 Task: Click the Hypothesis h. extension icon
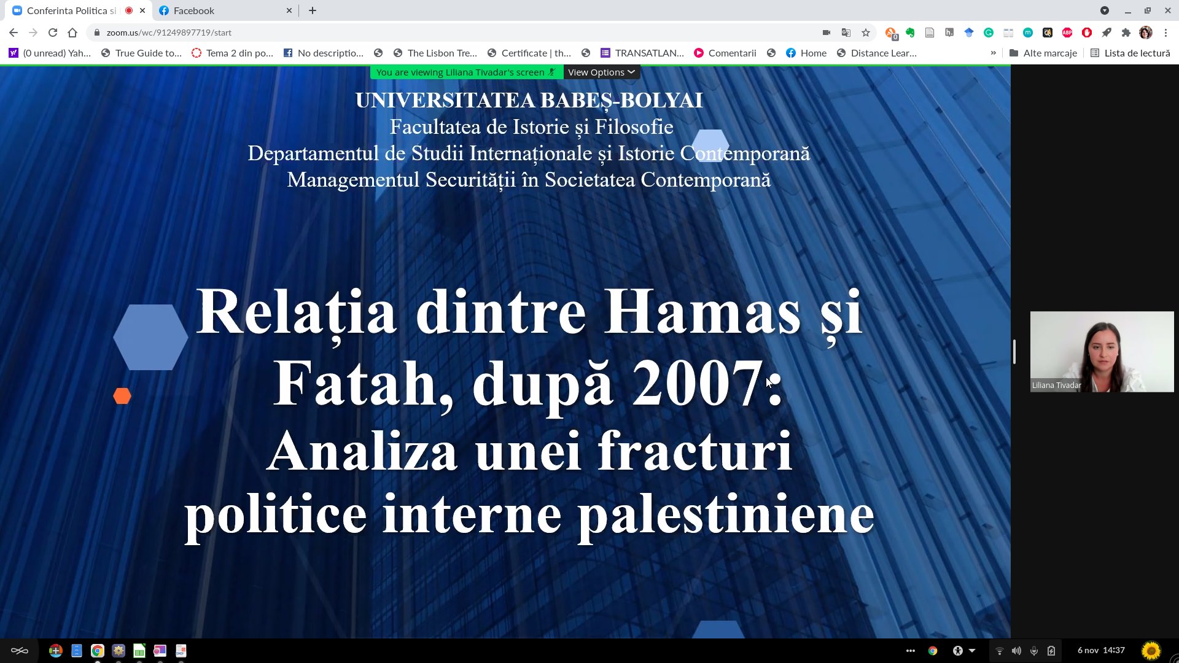coord(949,33)
